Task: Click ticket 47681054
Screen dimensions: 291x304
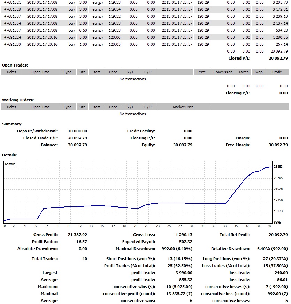Action: click(13, 23)
